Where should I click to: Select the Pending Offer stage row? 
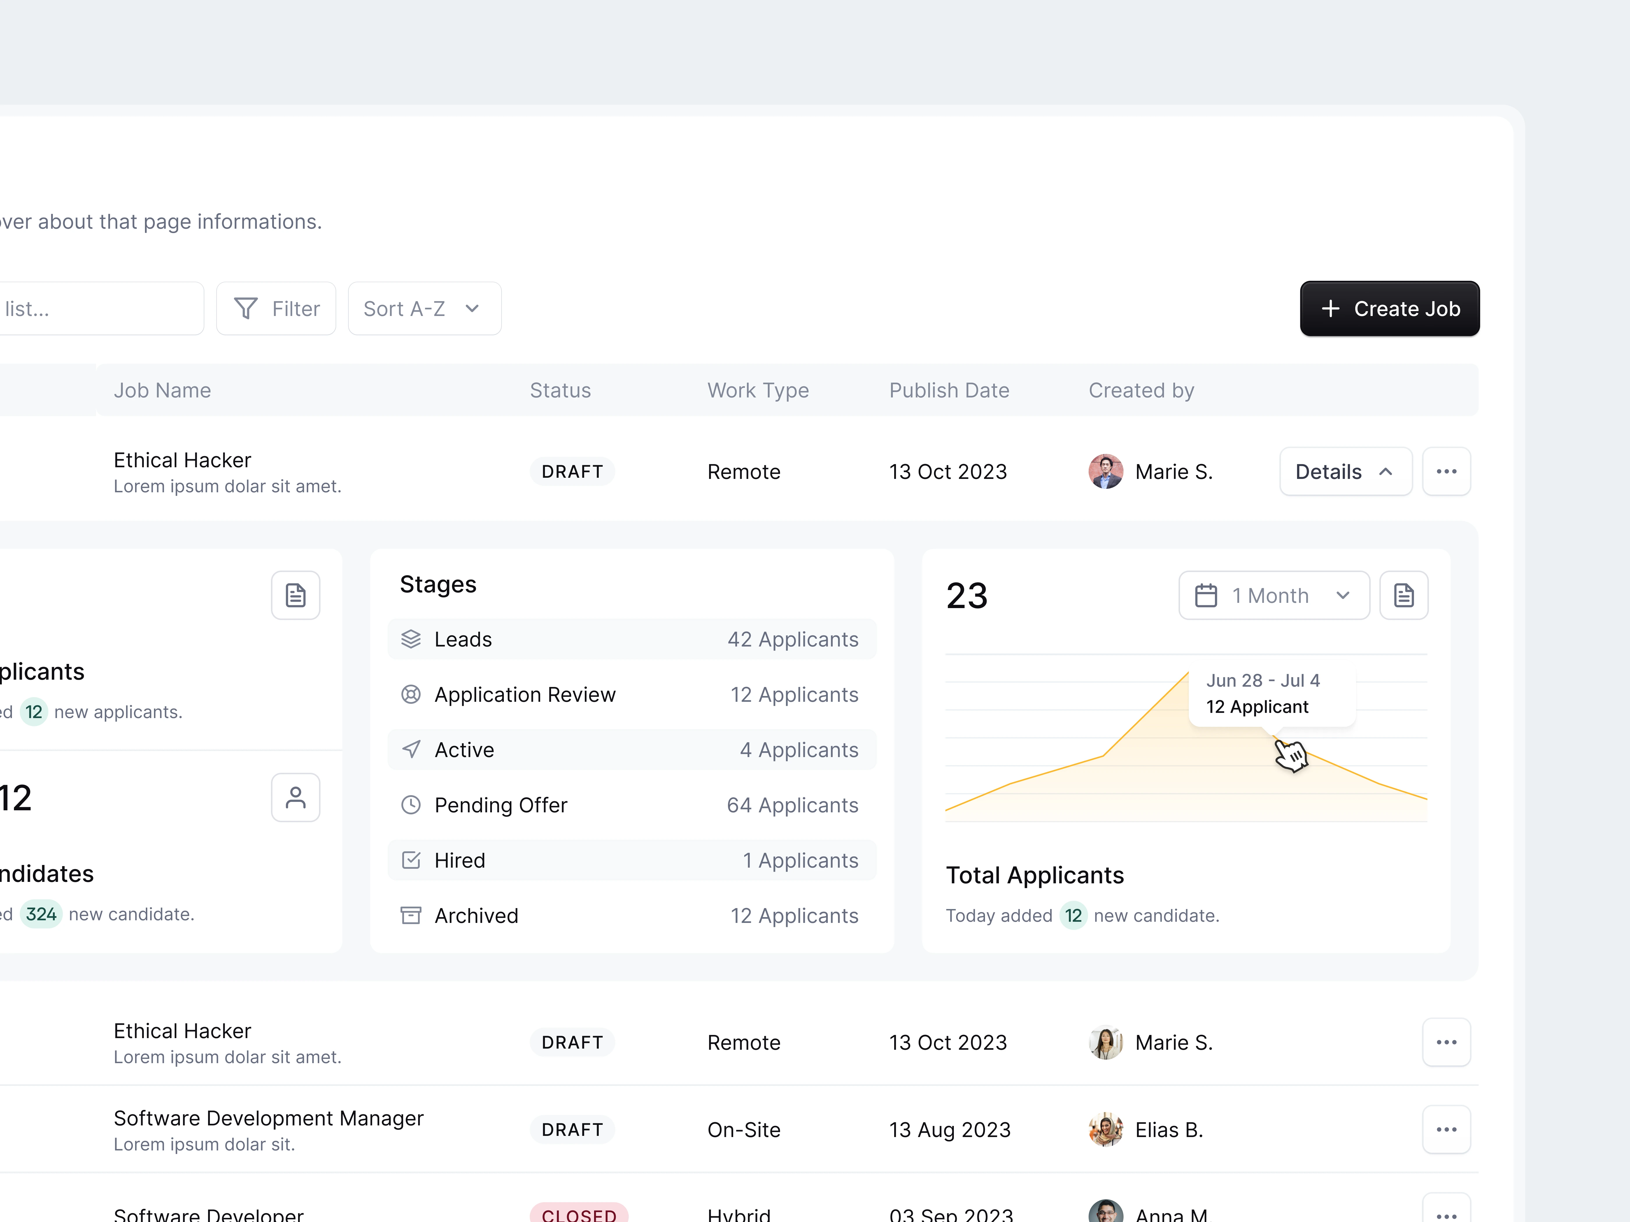632,805
